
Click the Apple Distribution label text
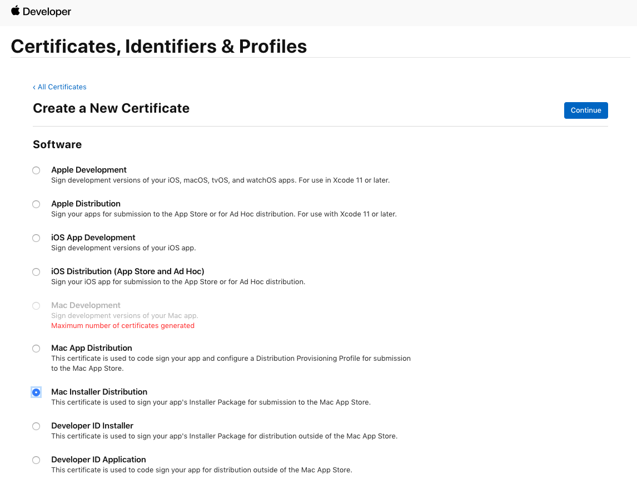86,204
